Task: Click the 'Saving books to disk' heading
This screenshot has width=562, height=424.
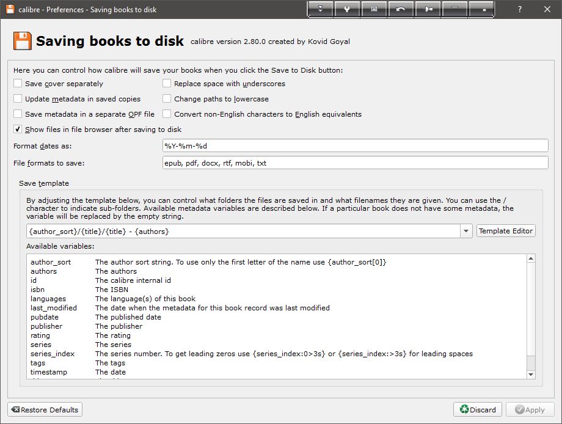Action: pyautogui.click(x=110, y=41)
